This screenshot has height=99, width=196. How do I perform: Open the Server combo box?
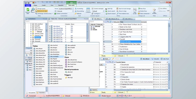coord(66,9)
